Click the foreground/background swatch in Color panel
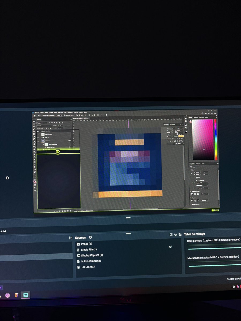 pos(190,121)
